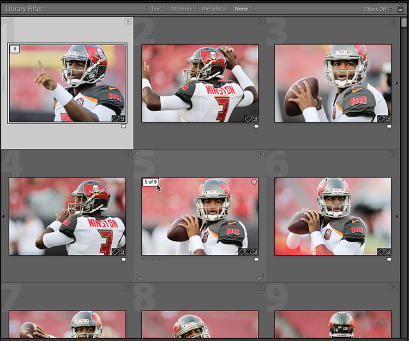Open keywords badge on photo 4

pyautogui.click(x=115, y=252)
